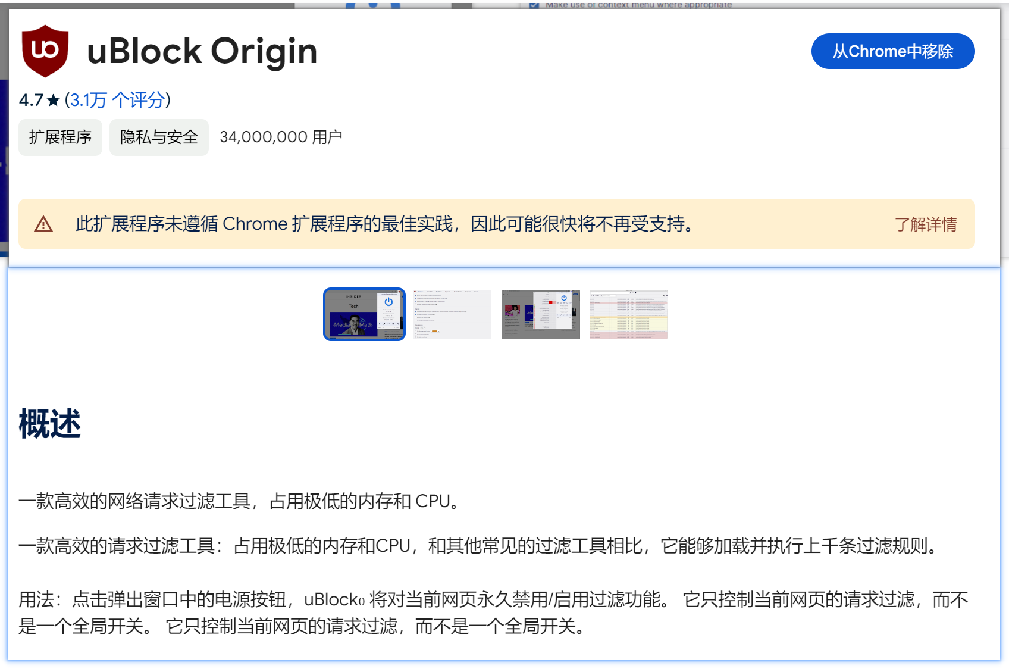This screenshot has width=1009, height=669.
Task: Click the uBlock Origin title text
Action: (x=202, y=51)
